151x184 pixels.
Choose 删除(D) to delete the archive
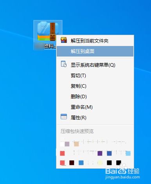click(x=95, y=96)
